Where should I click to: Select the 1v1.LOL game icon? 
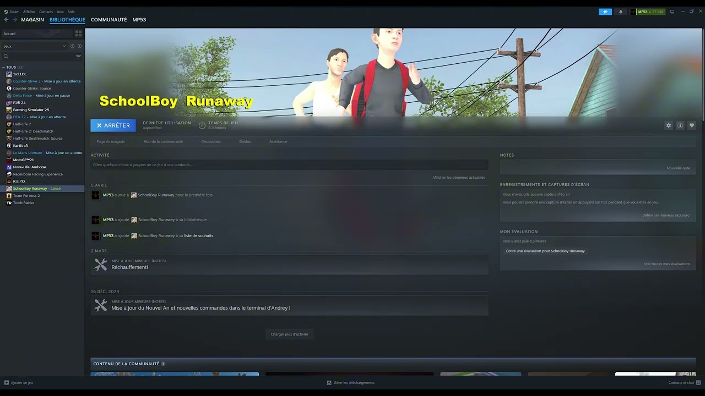(x=9, y=74)
